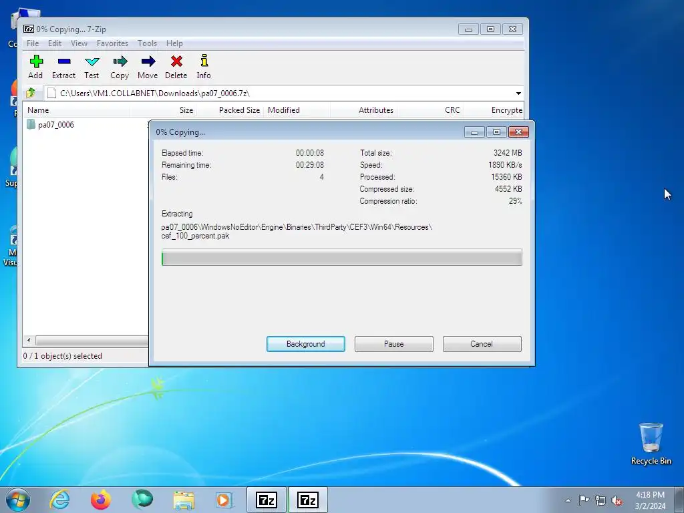Click the pa07_0006 folder icon
684x513 pixels.
pos(31,124)
